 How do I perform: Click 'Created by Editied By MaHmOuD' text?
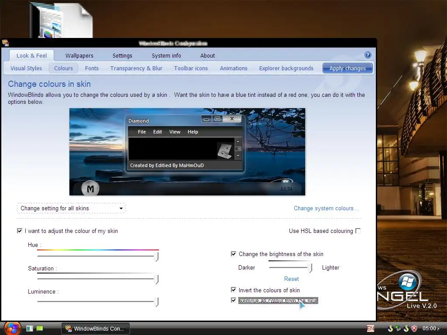pos(167,165)
